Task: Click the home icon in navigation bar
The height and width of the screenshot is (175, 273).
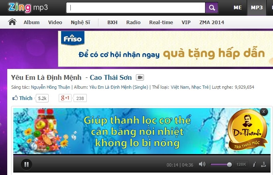Action: [x=12, y=22]
